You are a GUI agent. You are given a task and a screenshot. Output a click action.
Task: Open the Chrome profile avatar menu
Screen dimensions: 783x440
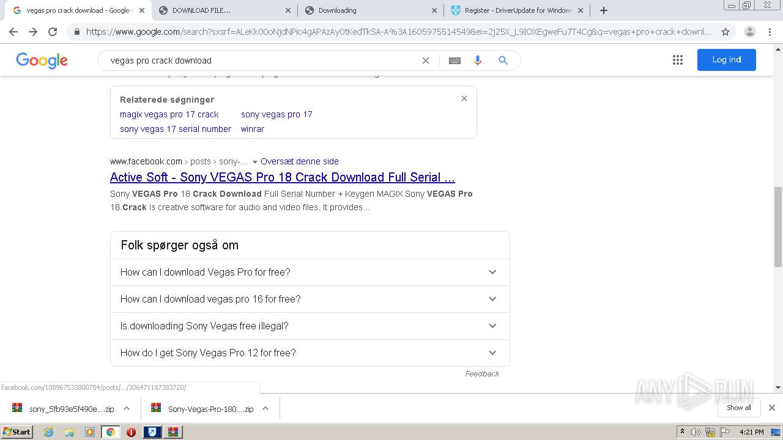(x=749, y=32)
